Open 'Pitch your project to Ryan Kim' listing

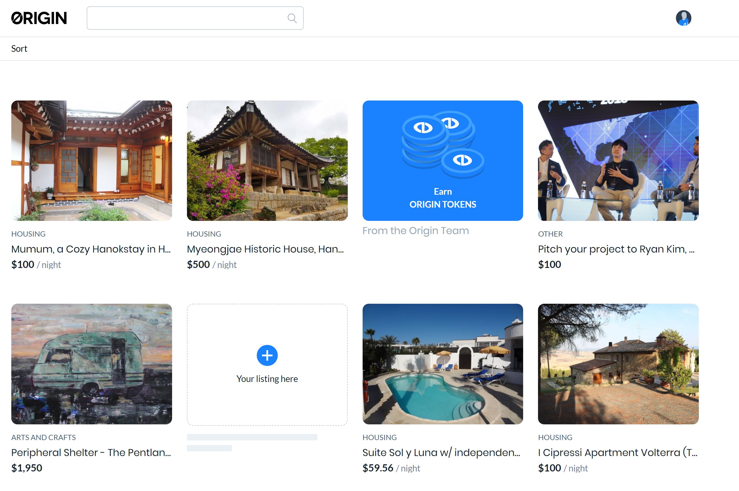pyautogui.click(x=618, y=160)
